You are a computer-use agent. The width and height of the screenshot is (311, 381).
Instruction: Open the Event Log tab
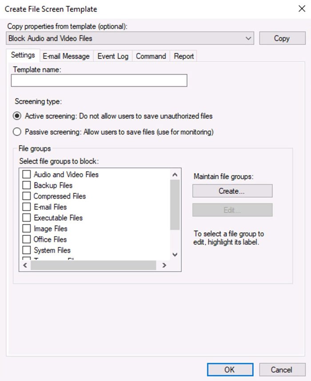tap(113, 56)
